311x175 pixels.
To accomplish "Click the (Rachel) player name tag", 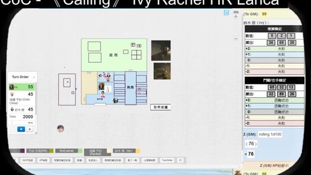I will tap(95, 152).
